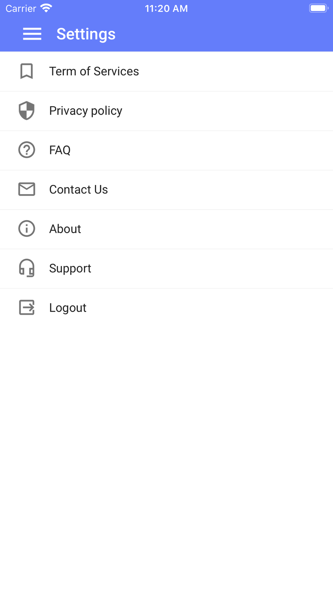View the FAQ entry
333x592 pixels.
pyautogui.click(x=60, y=150)
